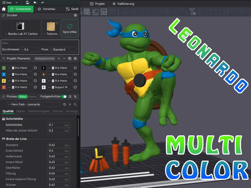Discard process preset changes X icon
Screen dimensions: 251x188
[70, 104]
